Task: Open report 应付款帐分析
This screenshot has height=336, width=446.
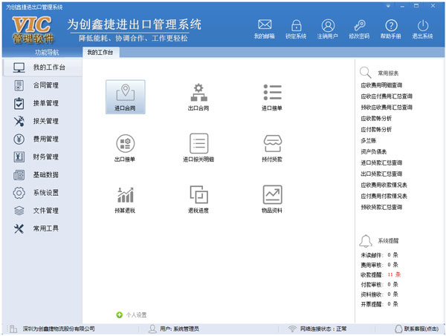Action: point(376,129)
